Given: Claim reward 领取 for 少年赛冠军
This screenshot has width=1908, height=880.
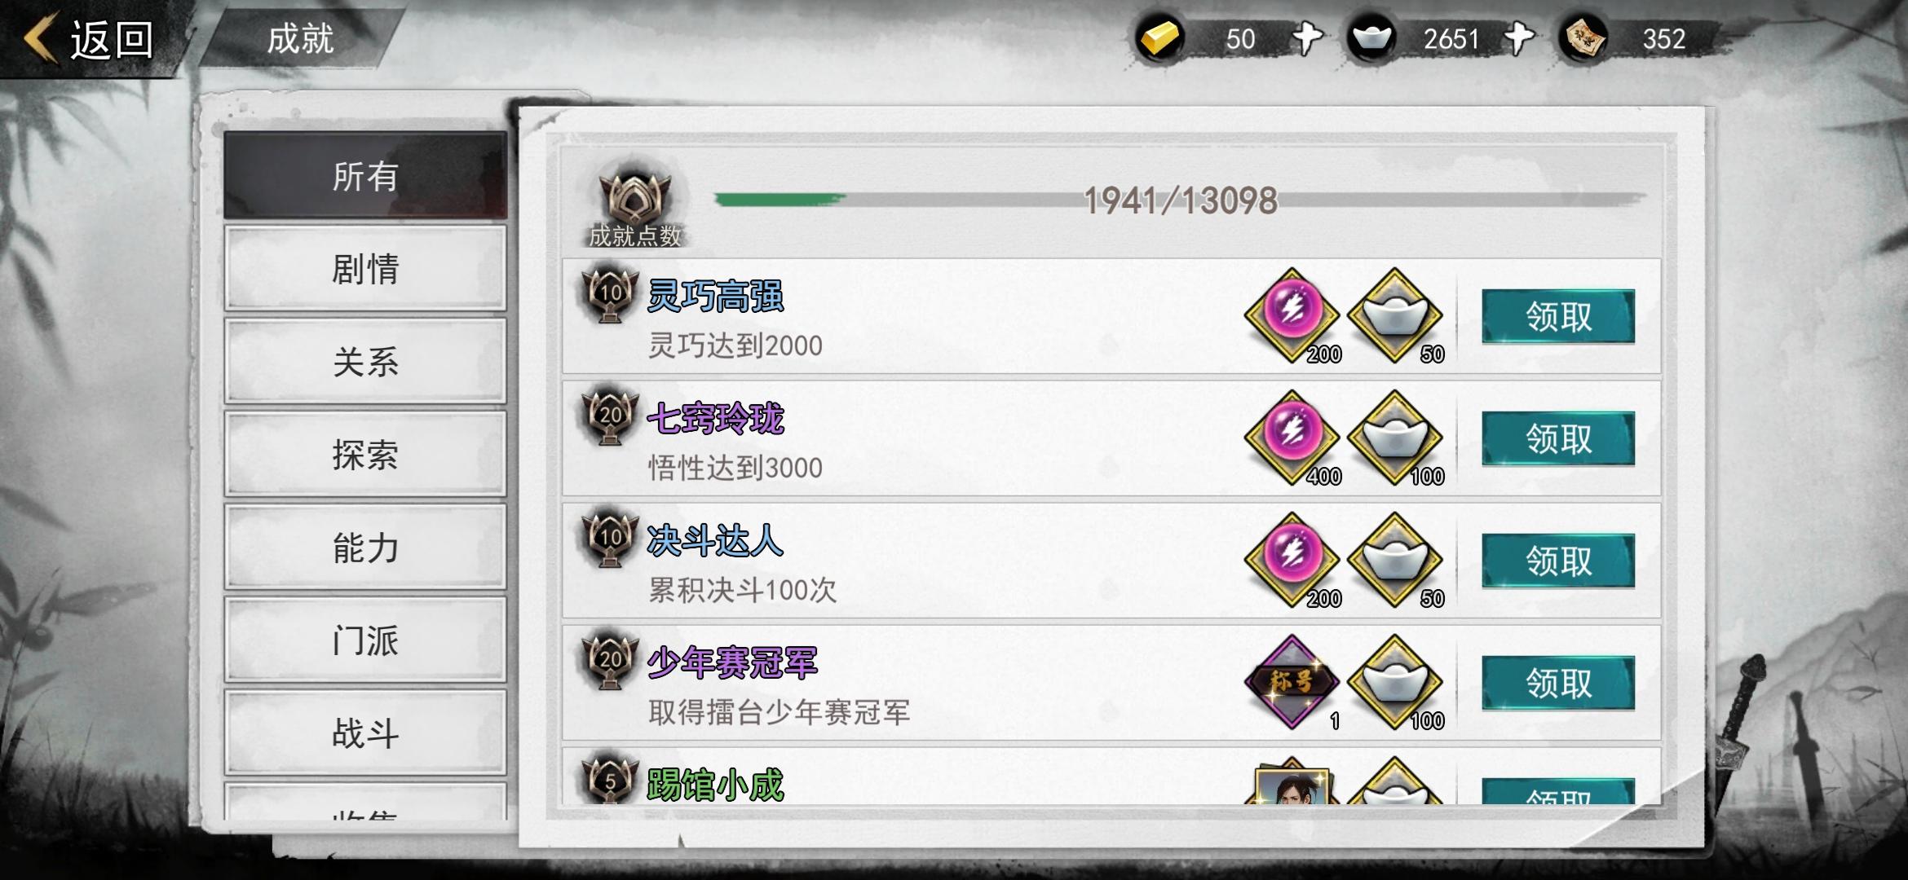Looking at the screenshot, I should pyautogui.click(x=1558, y=683).
